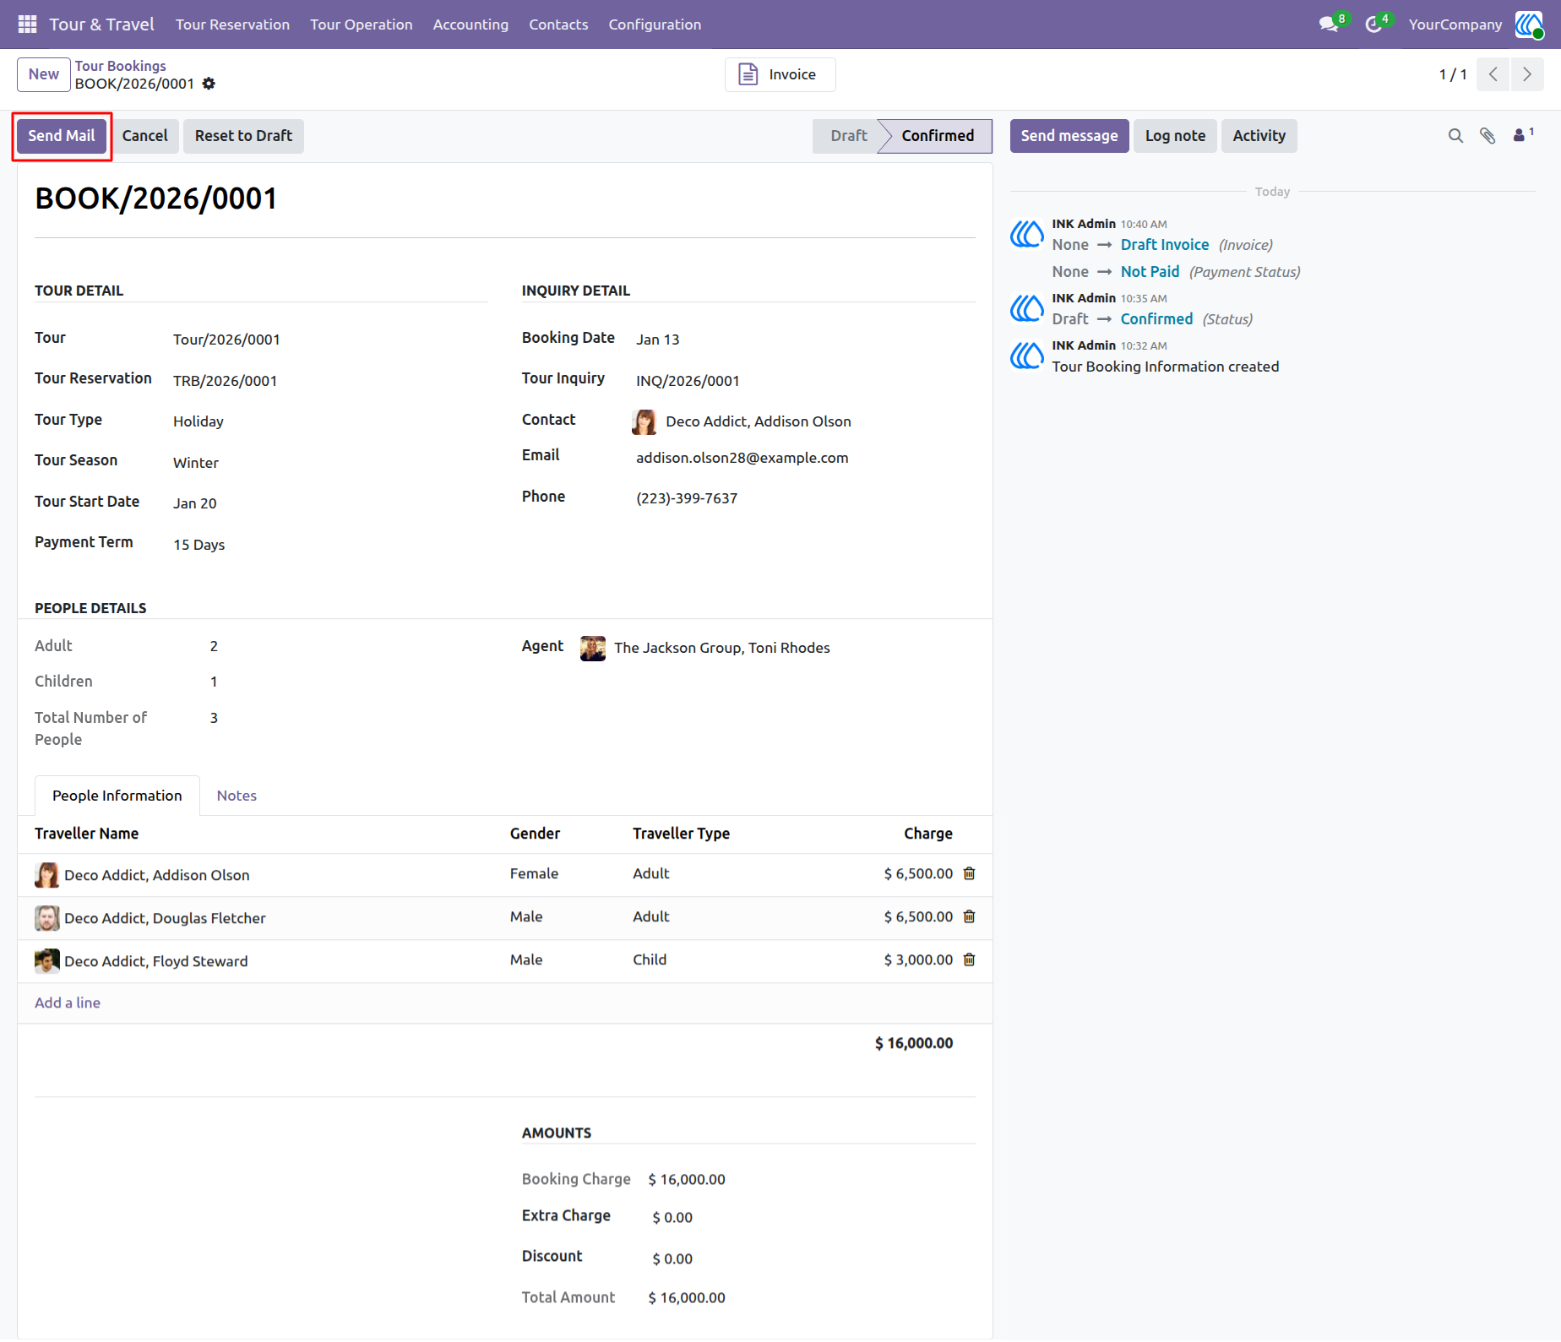1561x1342 pixels.
Task: Click the gear actions icon beside BOOK/2026/0001
Action: click(x=209, y=84)
